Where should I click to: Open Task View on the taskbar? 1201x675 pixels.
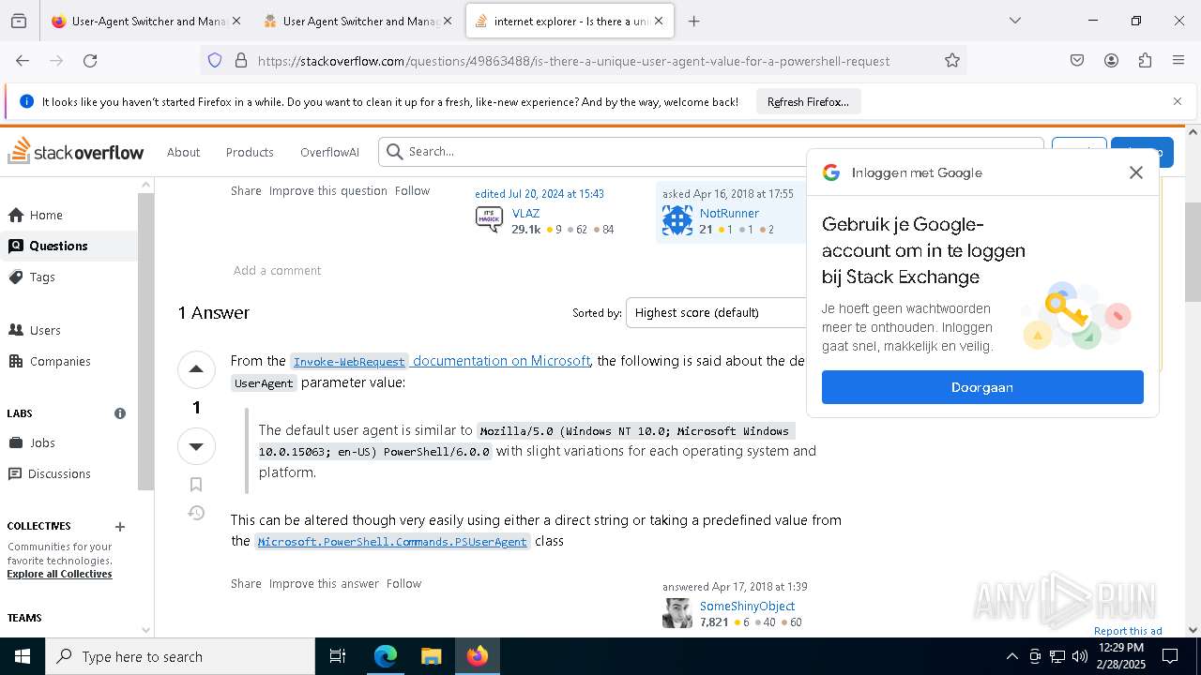point(338,656)
